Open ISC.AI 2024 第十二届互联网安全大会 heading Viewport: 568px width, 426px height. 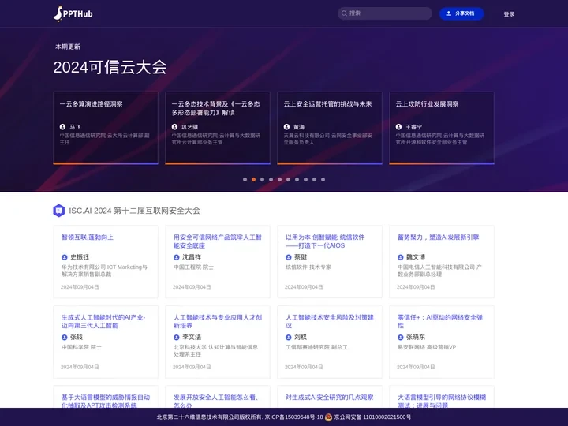pos(134,211)
